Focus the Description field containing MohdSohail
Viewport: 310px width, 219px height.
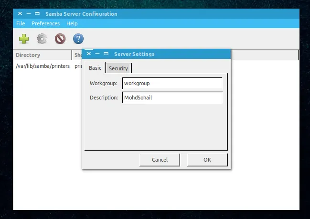pos(172,98)
